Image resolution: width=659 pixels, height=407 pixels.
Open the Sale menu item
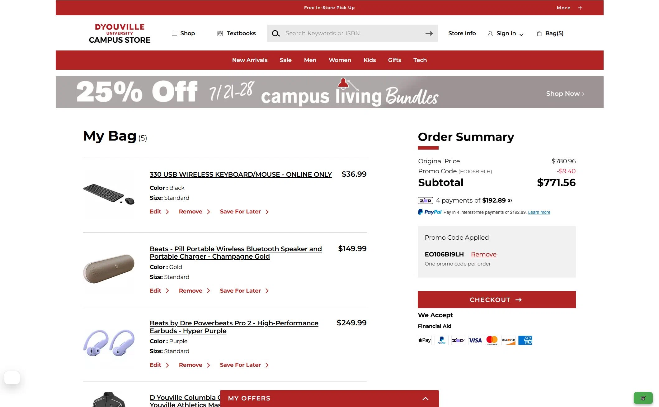[285, 60]
